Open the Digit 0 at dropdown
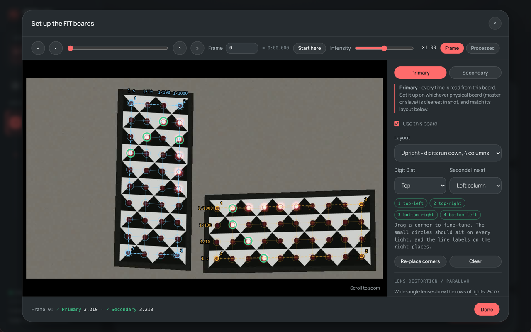The width and height of the screenshot is (531, 332). tap(420, 186)
